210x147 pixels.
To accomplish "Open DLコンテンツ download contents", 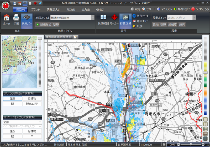I will [200, 9].
